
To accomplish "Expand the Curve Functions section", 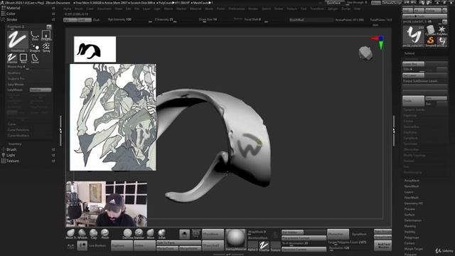I will click(x=18, y=129).
